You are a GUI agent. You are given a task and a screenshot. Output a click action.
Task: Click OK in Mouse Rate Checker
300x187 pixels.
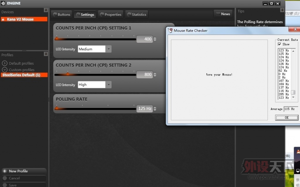pos(287,118)
